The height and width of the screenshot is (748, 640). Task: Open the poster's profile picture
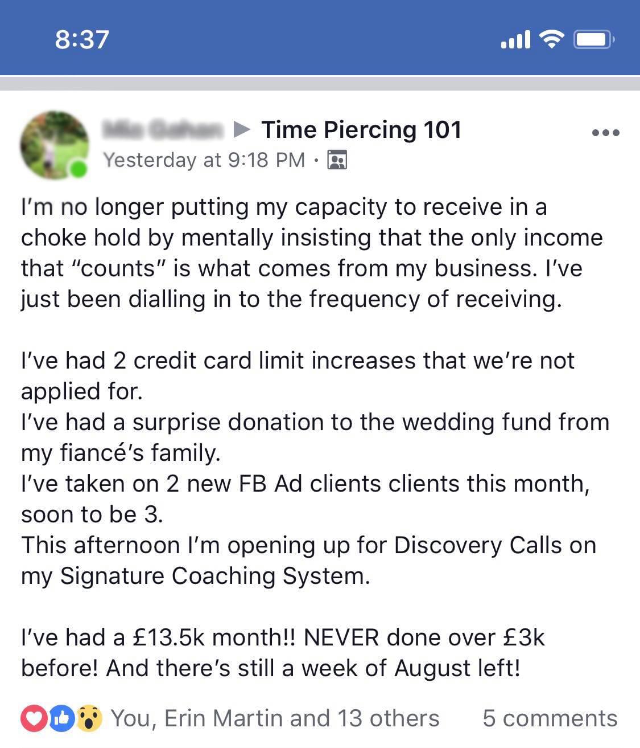click(54, 145)
